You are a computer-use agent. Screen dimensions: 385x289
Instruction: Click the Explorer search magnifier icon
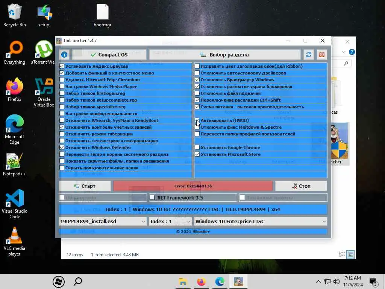click(x=346, y=63)
